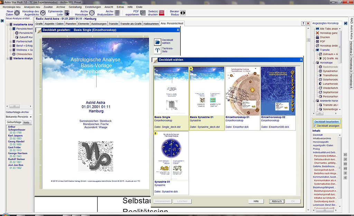Select Synastrie 01 cover thumbnail

point(171,156)
